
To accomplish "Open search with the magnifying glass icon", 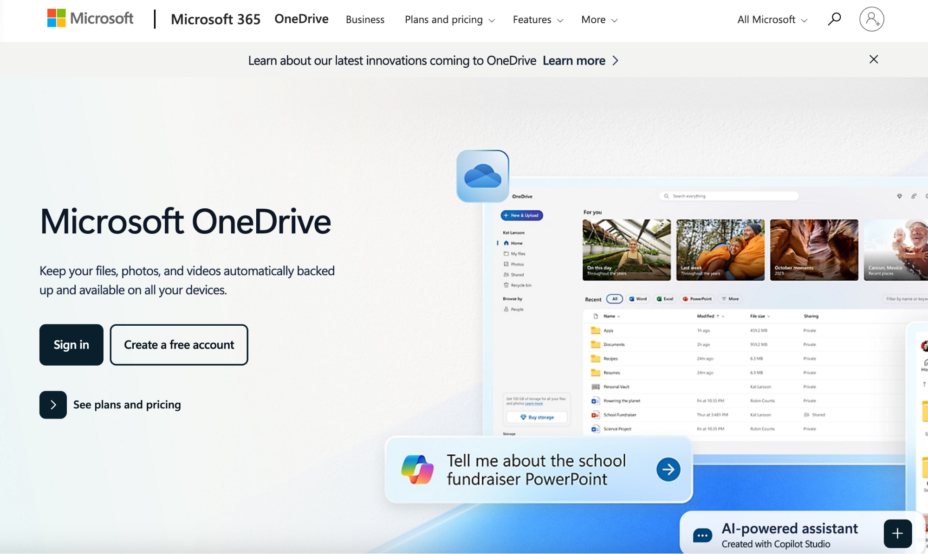I will [834, 19].
